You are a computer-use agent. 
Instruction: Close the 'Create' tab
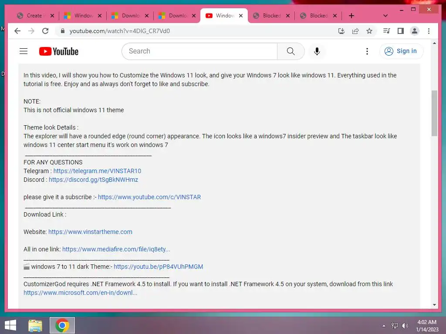point(52,16)
